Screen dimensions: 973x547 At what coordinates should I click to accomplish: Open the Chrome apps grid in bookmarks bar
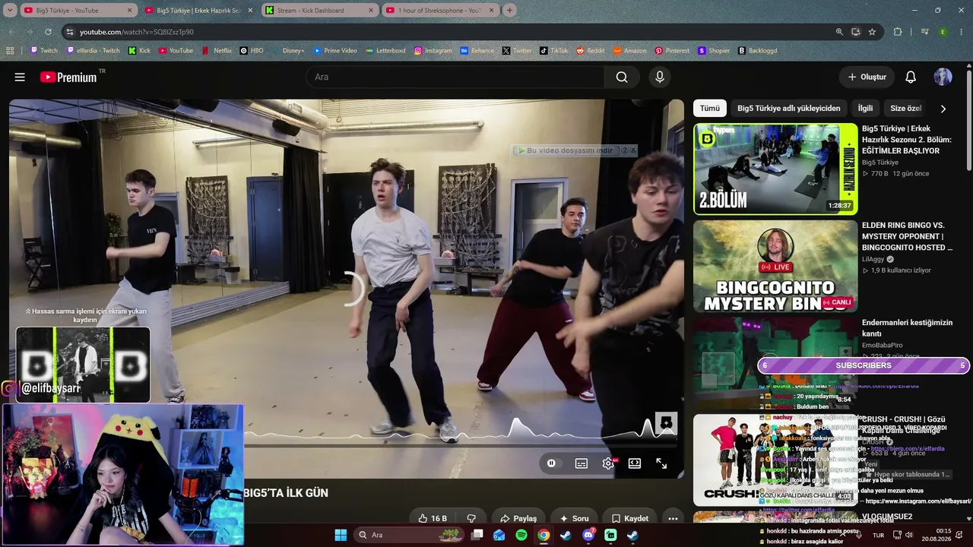click(x=10, y=51)
